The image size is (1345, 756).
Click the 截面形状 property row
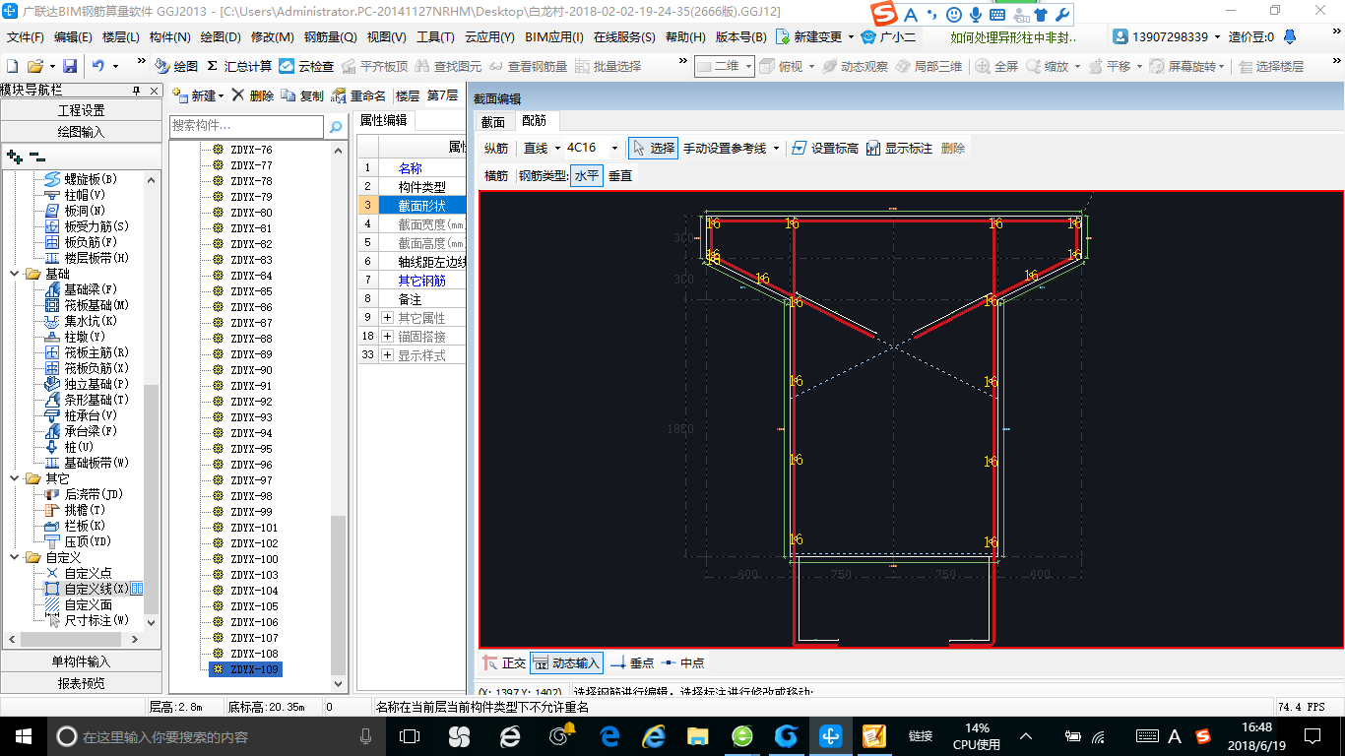pyautogui.click(x=411, y=206)
